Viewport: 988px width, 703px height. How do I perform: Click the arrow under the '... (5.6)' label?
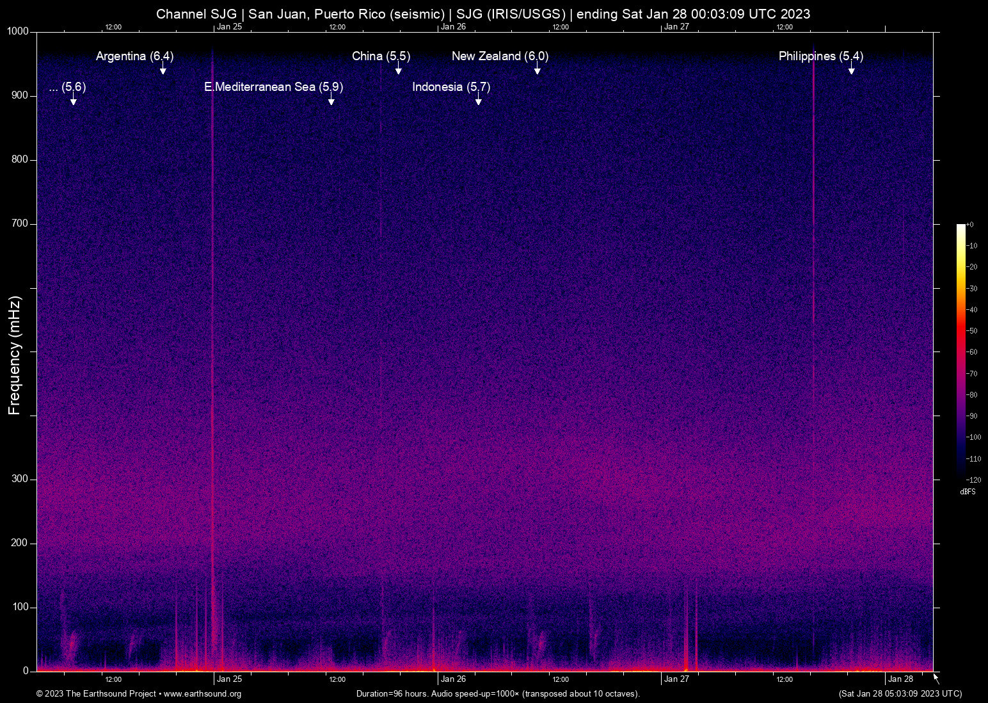tap(74, 100)
